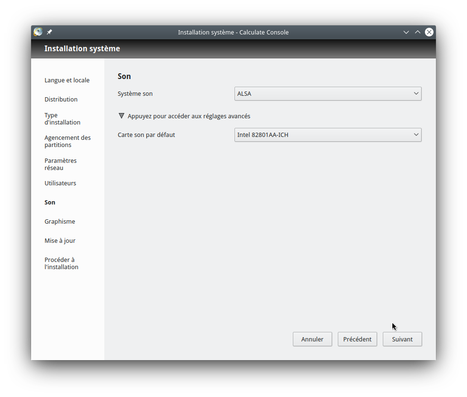Image resolution: width=467 pixels, height=397 pixels.
Task: Close the installer window
Action: [429, 32]
